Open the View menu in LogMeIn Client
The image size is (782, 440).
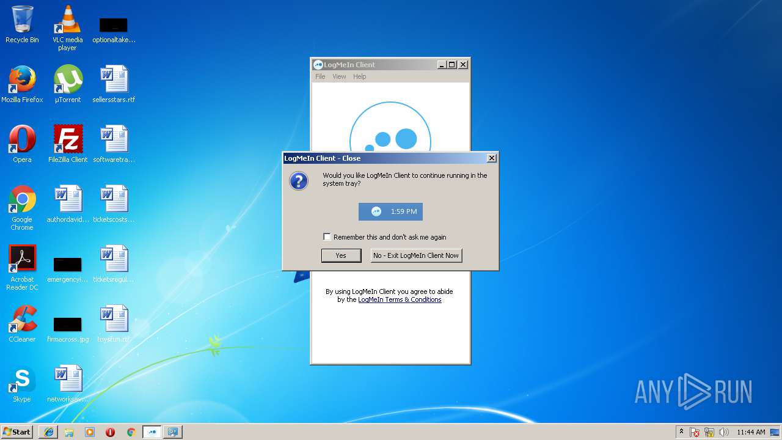pyautogui.click(x=339, y=76)
